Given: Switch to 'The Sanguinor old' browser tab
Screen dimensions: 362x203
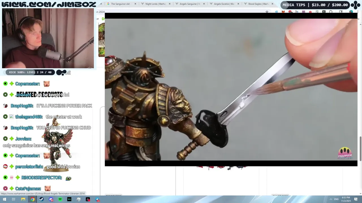Looking at the screenshot, I should click(x=121, y=4).
